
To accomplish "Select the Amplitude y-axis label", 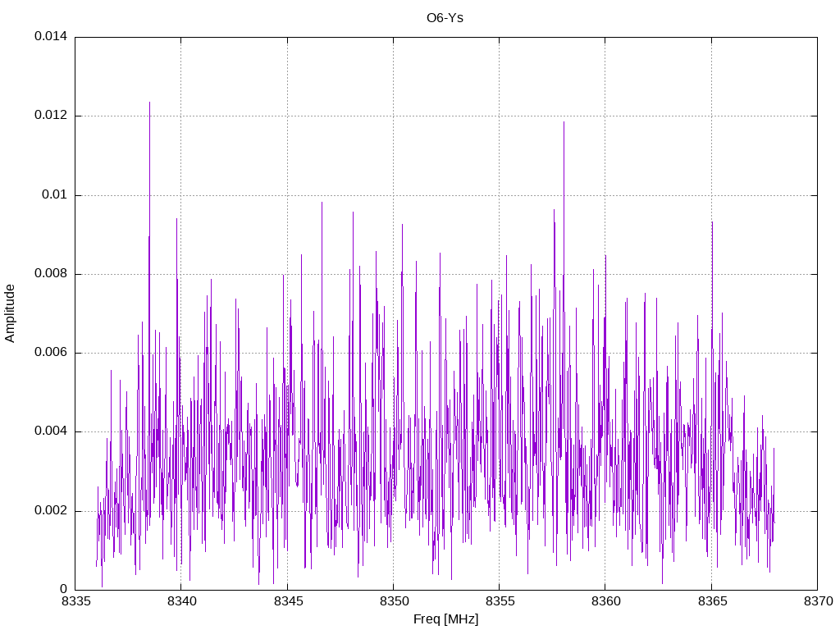I will [10, 313].
